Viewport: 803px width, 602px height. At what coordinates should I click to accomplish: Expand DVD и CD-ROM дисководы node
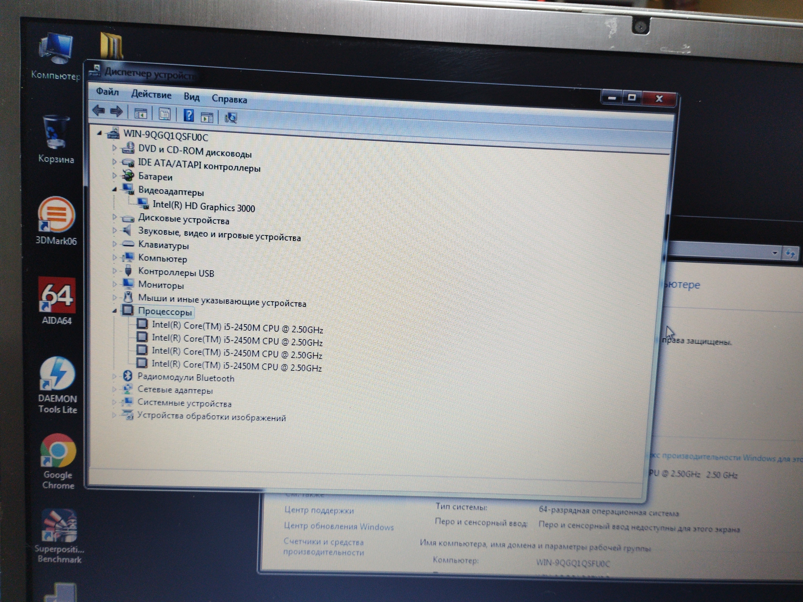click(115, 148)
